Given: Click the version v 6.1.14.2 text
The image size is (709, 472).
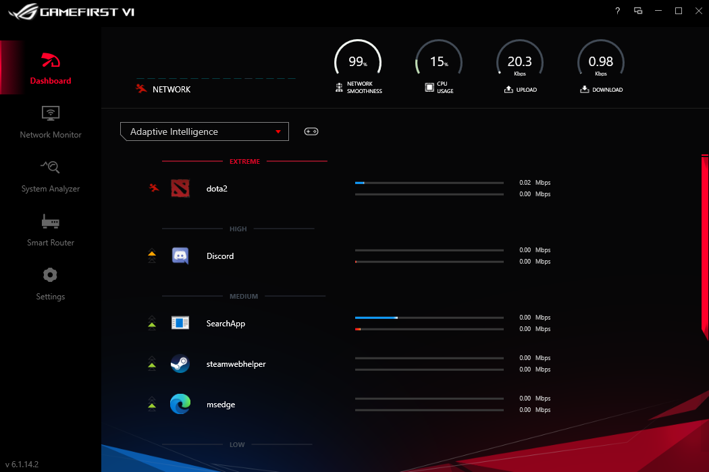Looking at the screenshot, I should point(22,465).
